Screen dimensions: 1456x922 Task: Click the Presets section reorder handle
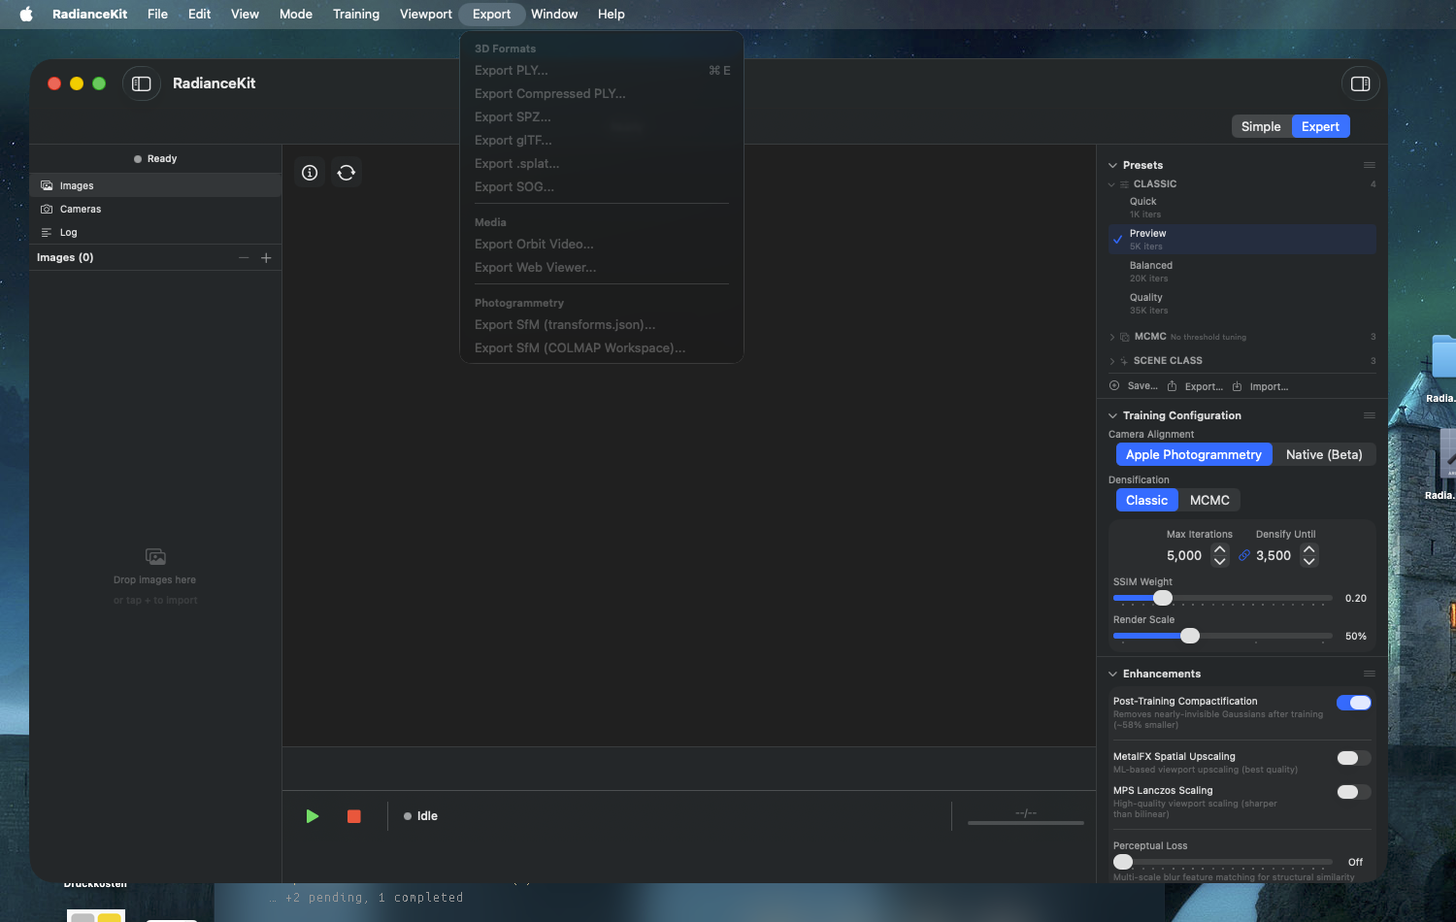[1370, 165]
